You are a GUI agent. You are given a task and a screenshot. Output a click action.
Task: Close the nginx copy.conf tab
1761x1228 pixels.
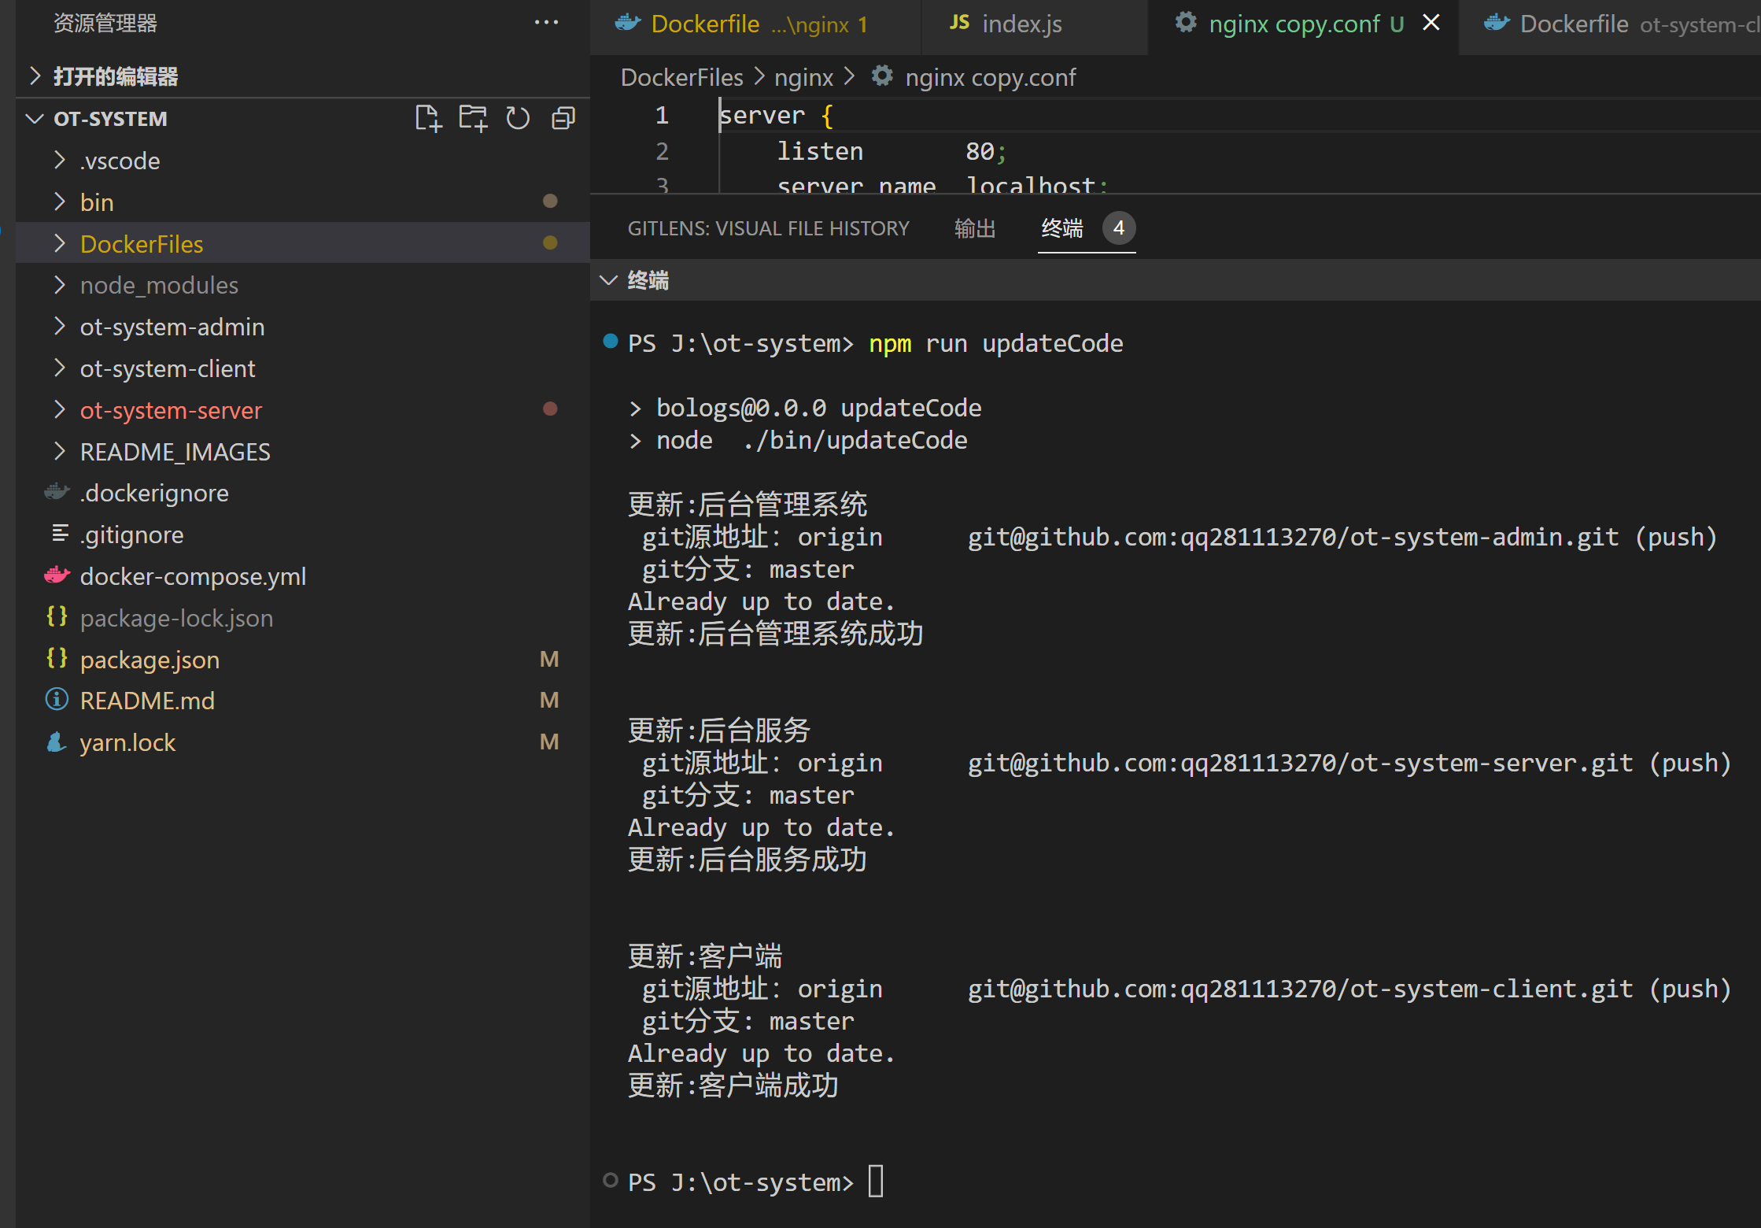[1431, 23]
